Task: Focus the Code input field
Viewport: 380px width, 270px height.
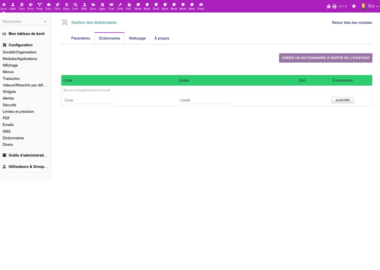Action: click(x=89, y=100)
